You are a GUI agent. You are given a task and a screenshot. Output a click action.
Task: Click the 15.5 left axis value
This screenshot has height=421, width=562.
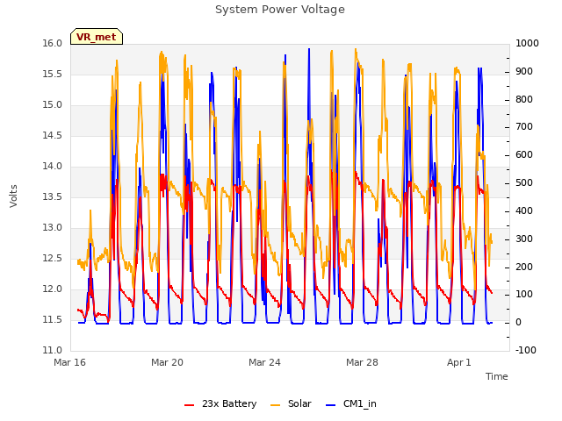click(x=53, y=74)
